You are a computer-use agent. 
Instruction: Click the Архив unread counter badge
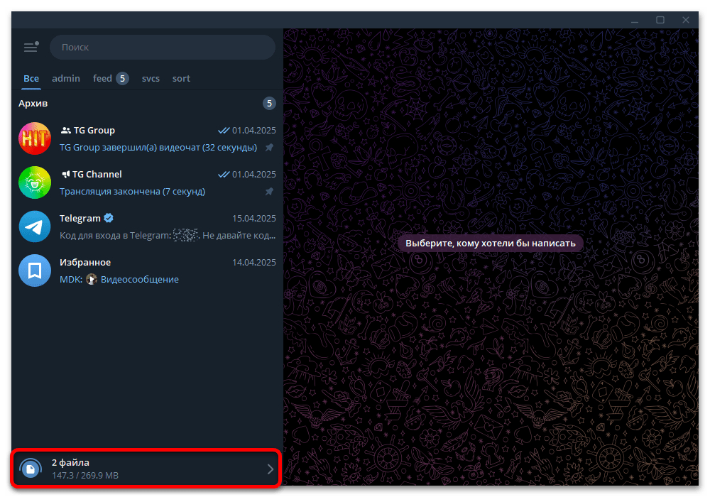click(x=269, y=103)
